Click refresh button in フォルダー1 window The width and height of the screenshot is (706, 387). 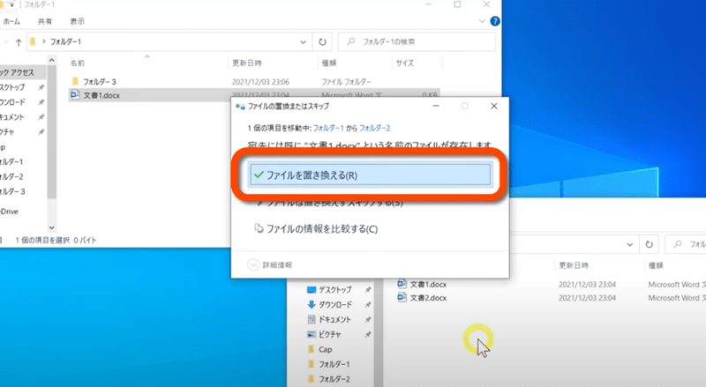322,41
